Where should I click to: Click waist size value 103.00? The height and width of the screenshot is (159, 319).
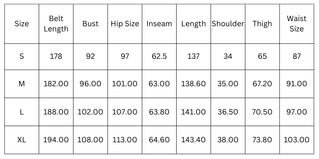(x=296, y=140)
